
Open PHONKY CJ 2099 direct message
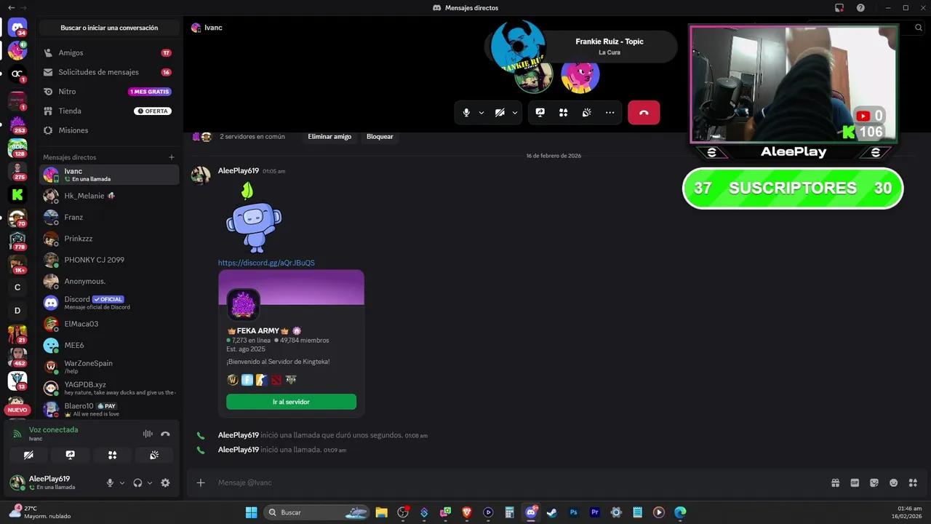[108, 260]
